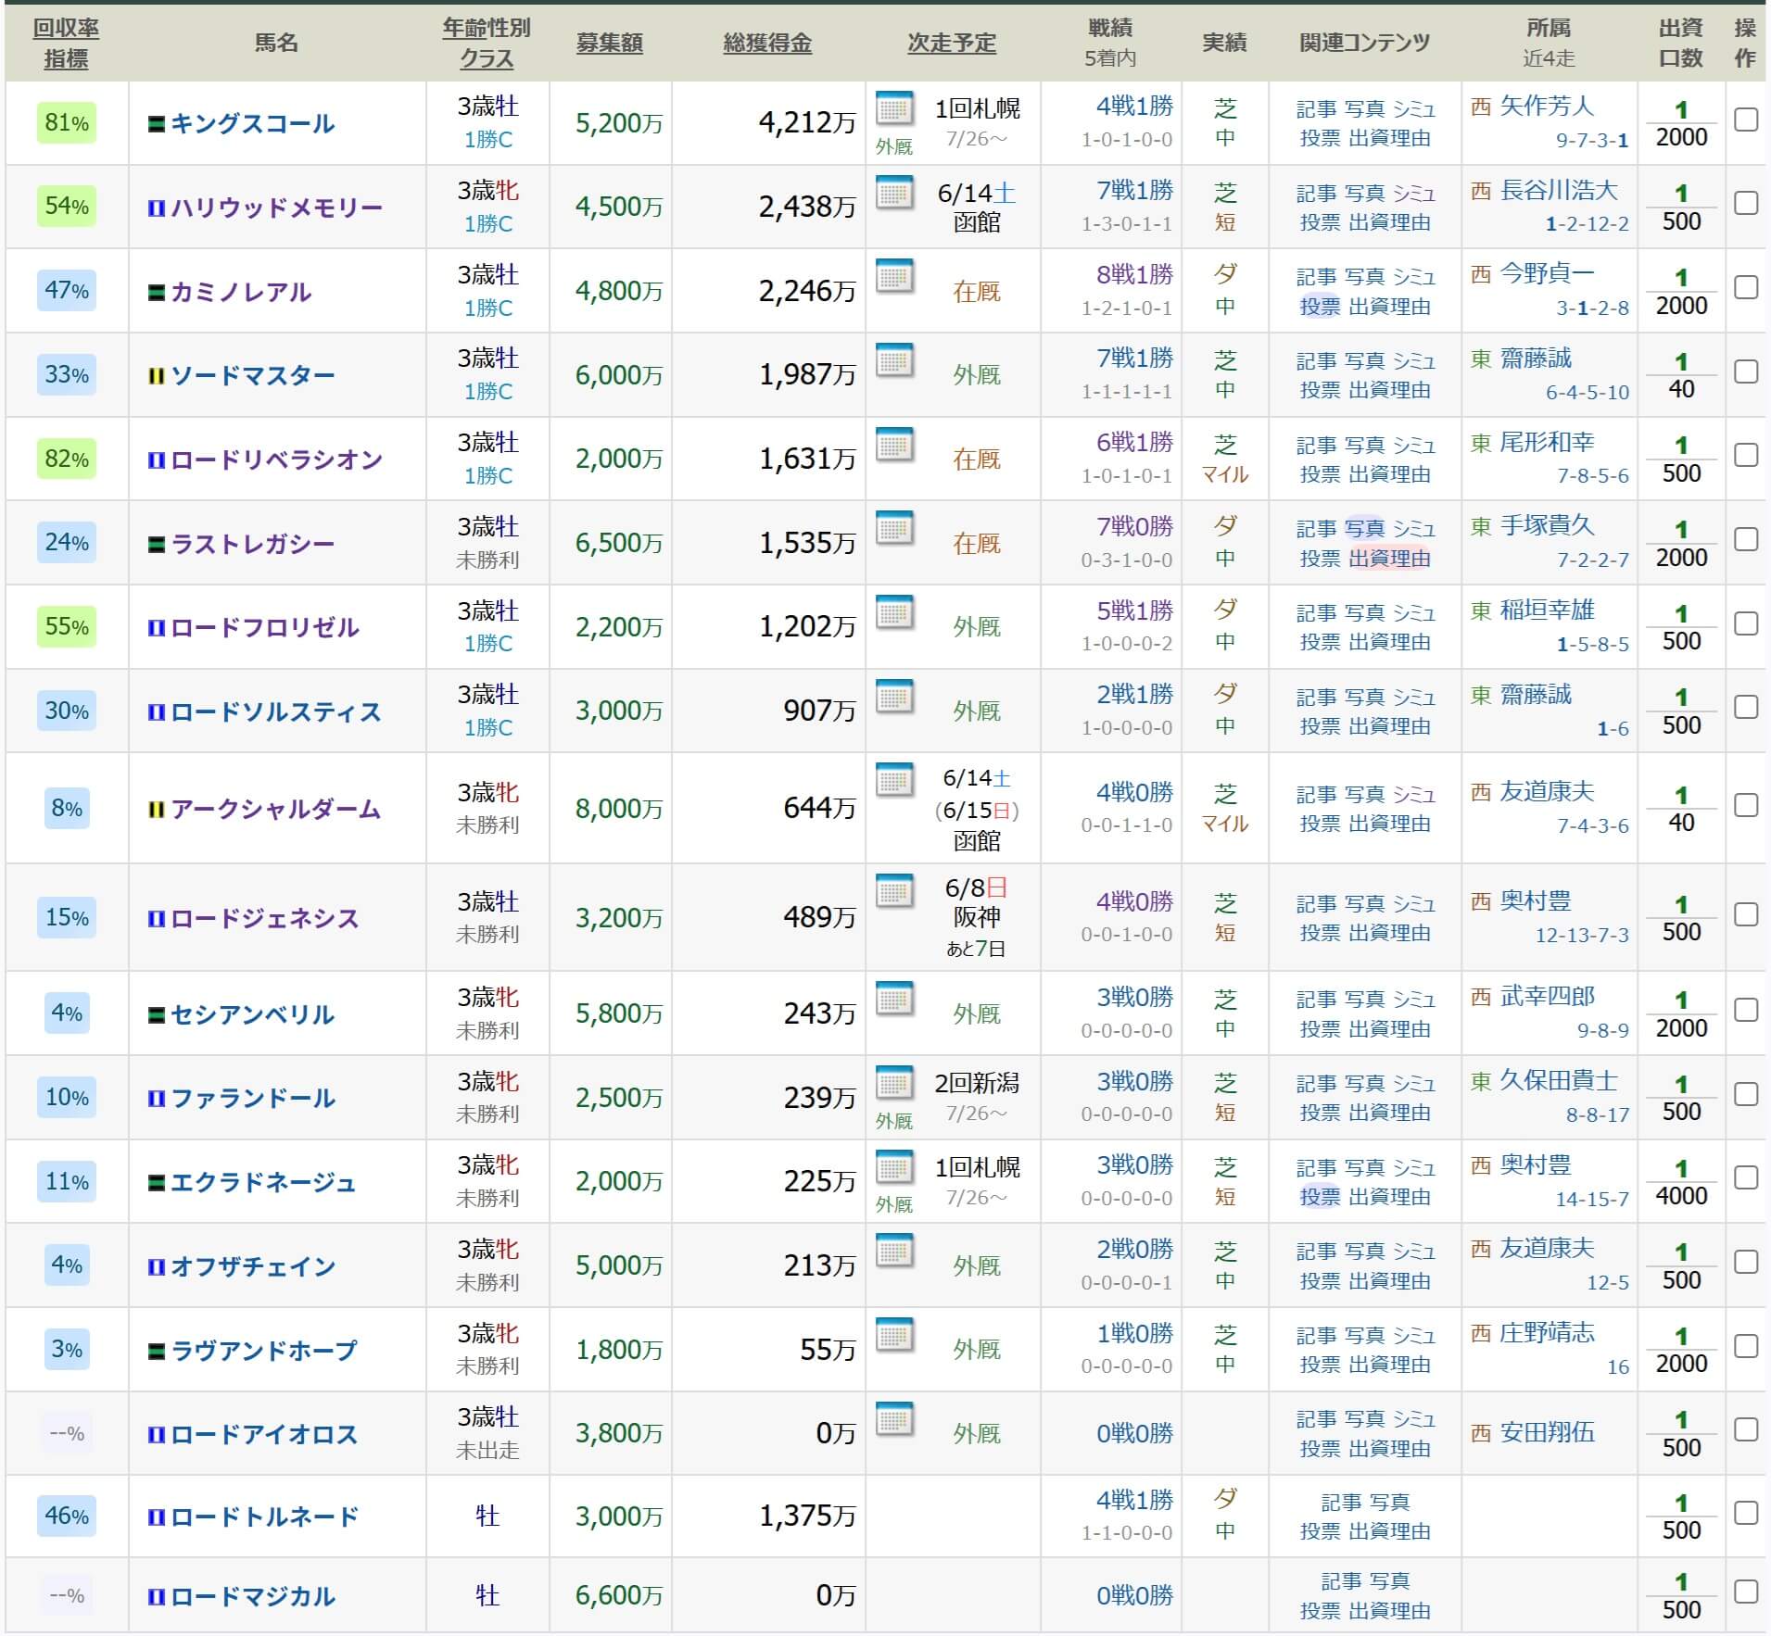Open trainer link 安田翔伍

click(x=1547, y=1432)
